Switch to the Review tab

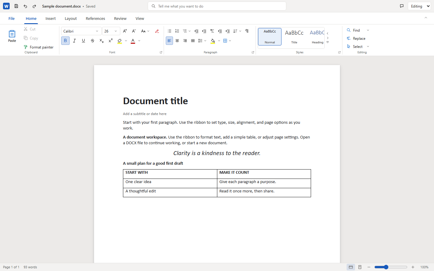[x=120, y=18]
